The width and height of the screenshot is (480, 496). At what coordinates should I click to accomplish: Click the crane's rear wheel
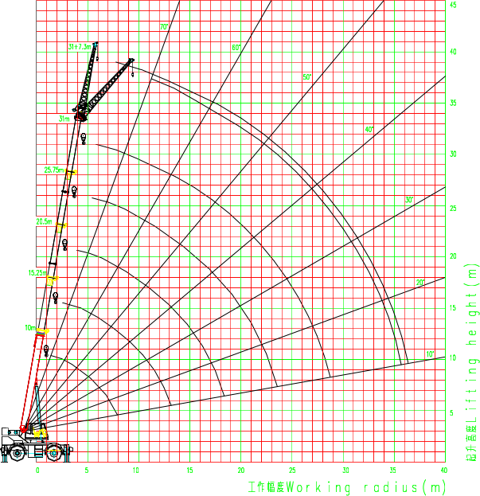point(18,453)
